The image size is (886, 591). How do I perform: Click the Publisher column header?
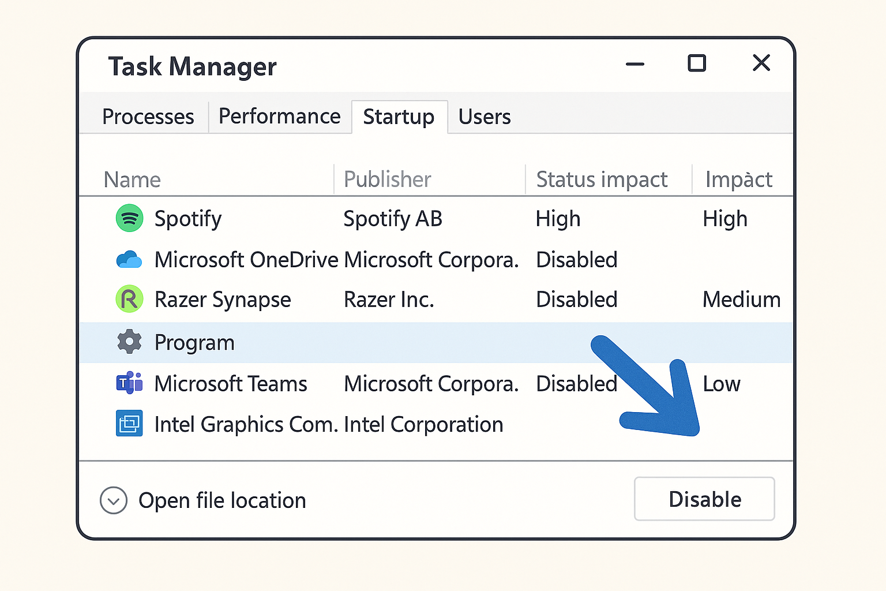pos(387,179)
